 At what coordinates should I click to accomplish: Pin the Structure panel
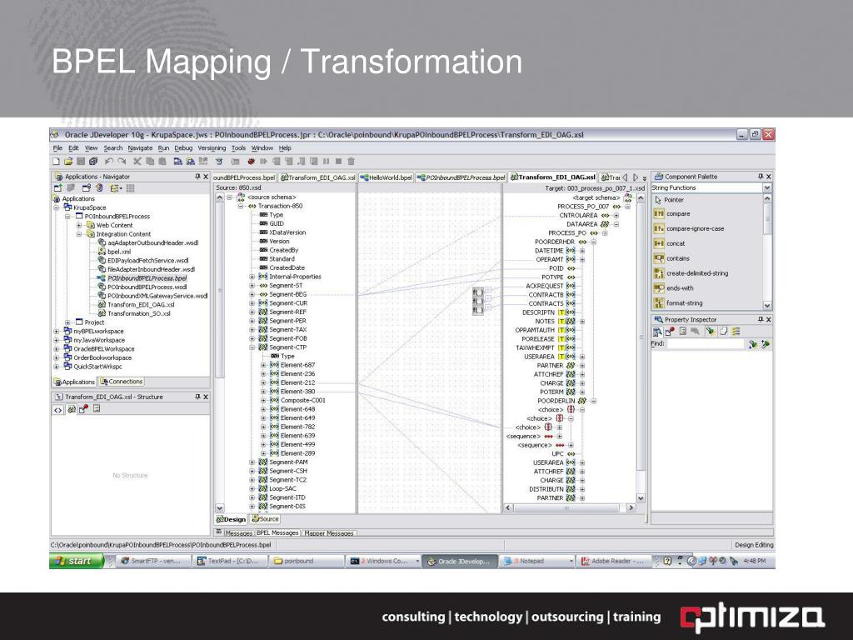pyautogui.click(x=198, y=397)
